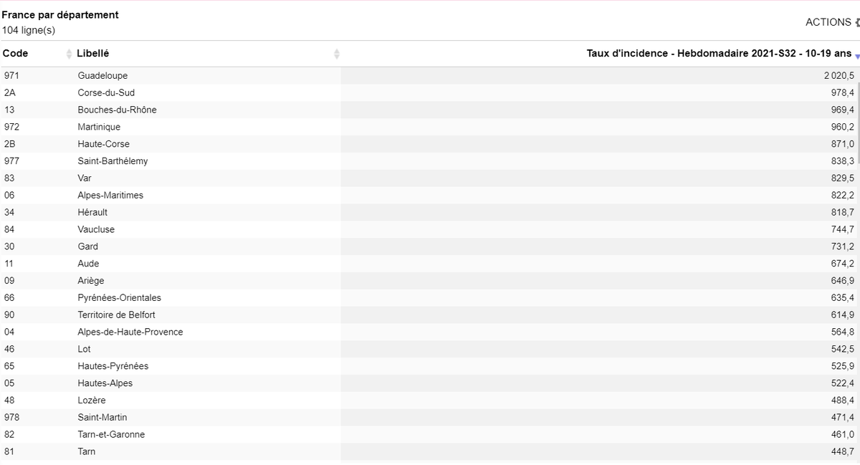Image resolution: width=860 pixels, height=465 pixels.
Task: Select the Alpes-de-Haute-Provence row
Action: 429,332
